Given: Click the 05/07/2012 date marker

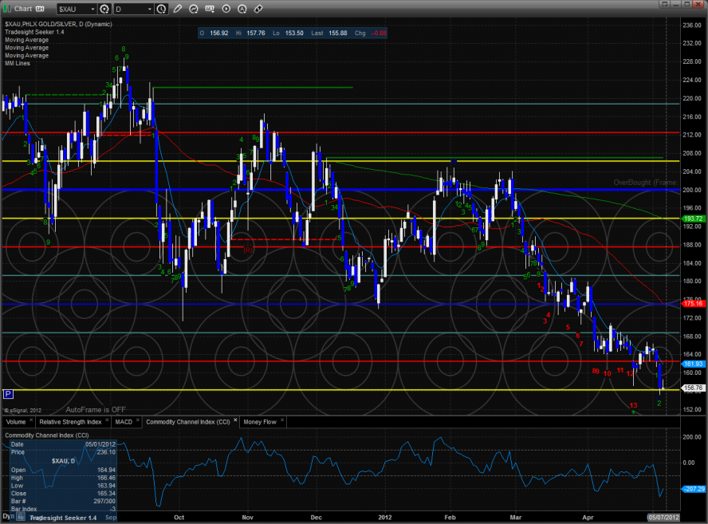Looking at the screenshot, I should [x=662, y=517].
